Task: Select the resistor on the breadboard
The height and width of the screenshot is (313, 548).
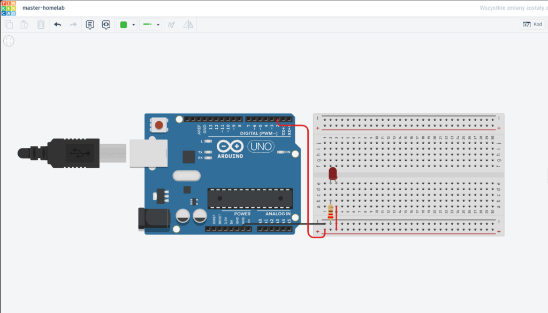Action: [x=331, y=212]
